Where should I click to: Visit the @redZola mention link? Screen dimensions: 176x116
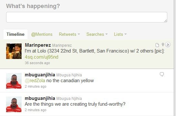[x=35, y=81]
